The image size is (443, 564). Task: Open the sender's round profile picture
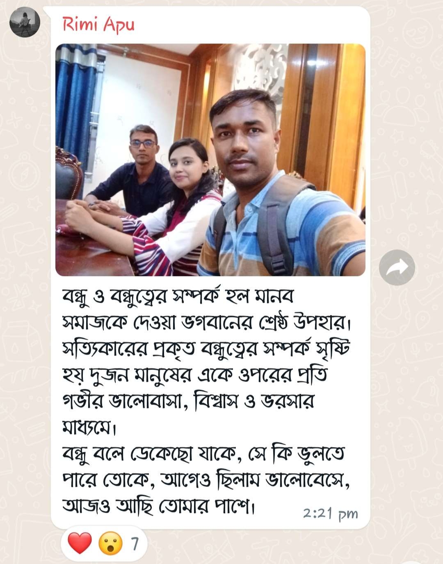25,22
